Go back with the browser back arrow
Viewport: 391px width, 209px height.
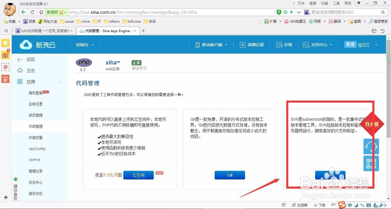[23, 12]
